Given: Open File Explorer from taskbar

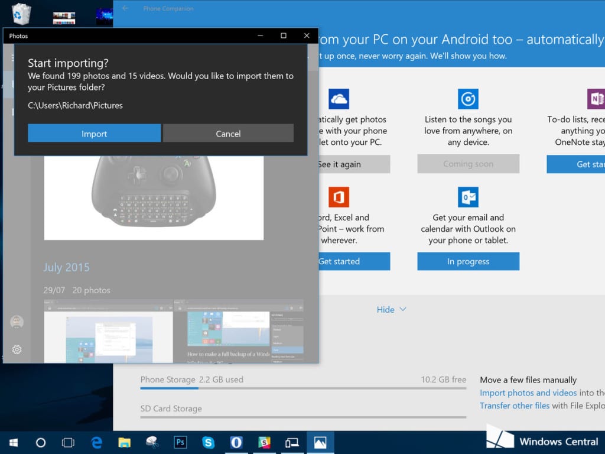Looking at the screenshot, I should pyautogui.click(x=124, y=442).
